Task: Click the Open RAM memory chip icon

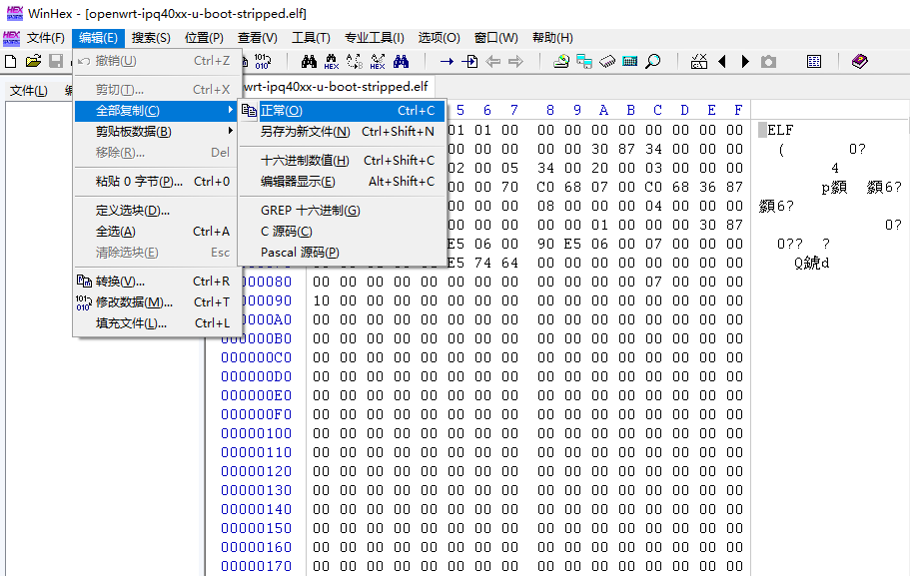Action: pos(607,62)
